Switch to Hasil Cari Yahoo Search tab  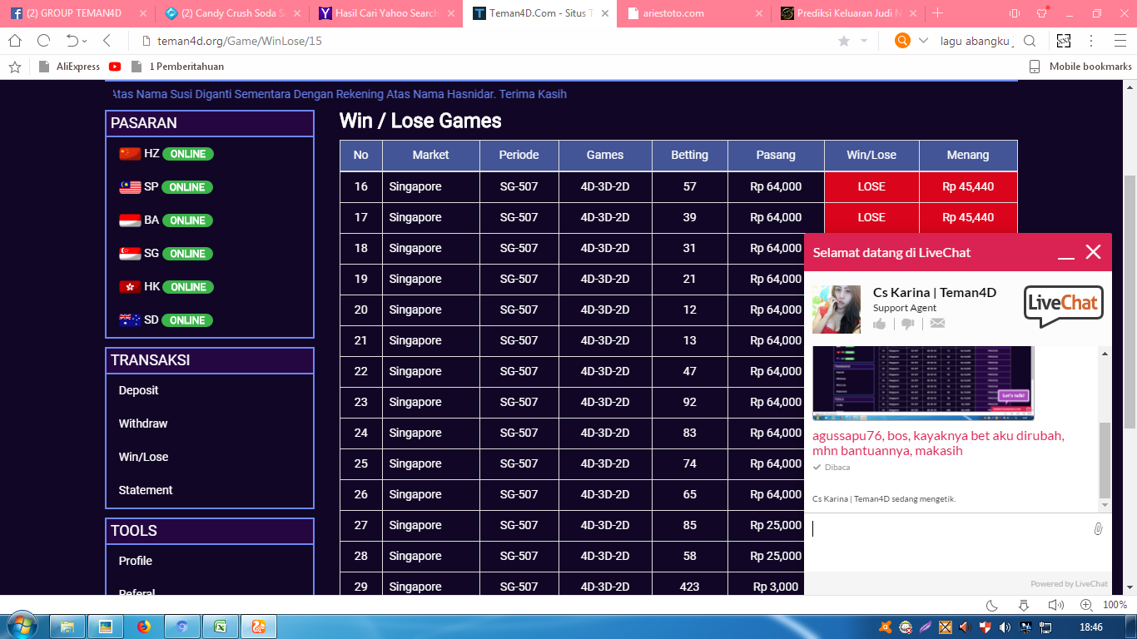386,13
